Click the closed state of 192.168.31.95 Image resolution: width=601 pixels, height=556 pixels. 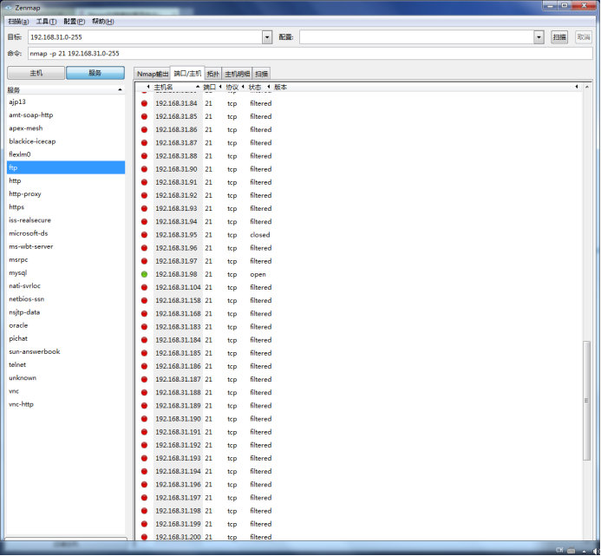click(x=260, y=235)
